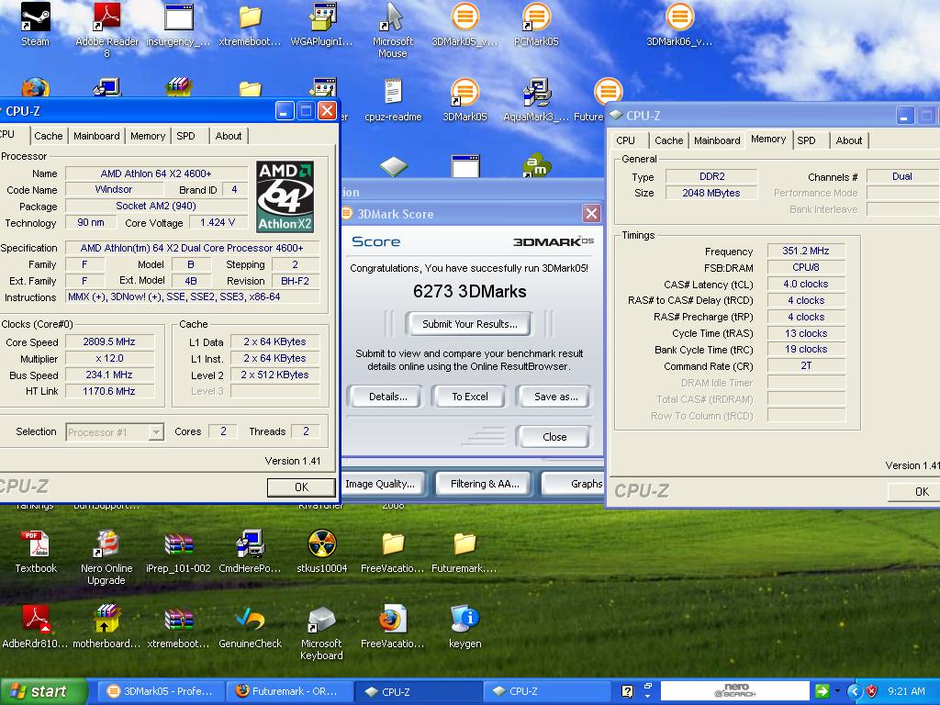Screen dimensions: 940x705
Task: Open motherboard archive icon
Action: click(106, 627)
